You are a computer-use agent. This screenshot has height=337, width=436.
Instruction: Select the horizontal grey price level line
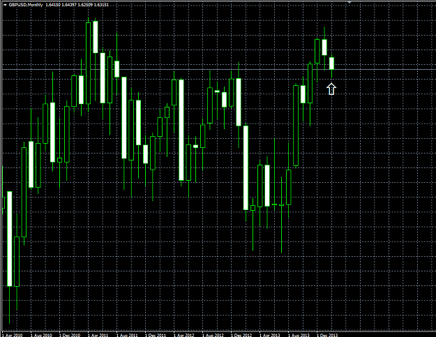click(218, 69)
